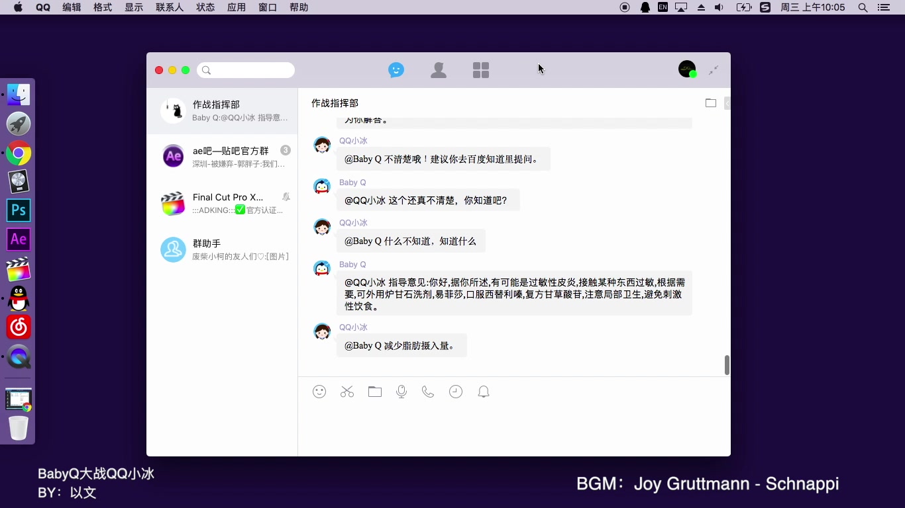Viewport: 905px width, 508px height.
Task: Click the chat scrollbar thumb
Action: click(727, 365)
